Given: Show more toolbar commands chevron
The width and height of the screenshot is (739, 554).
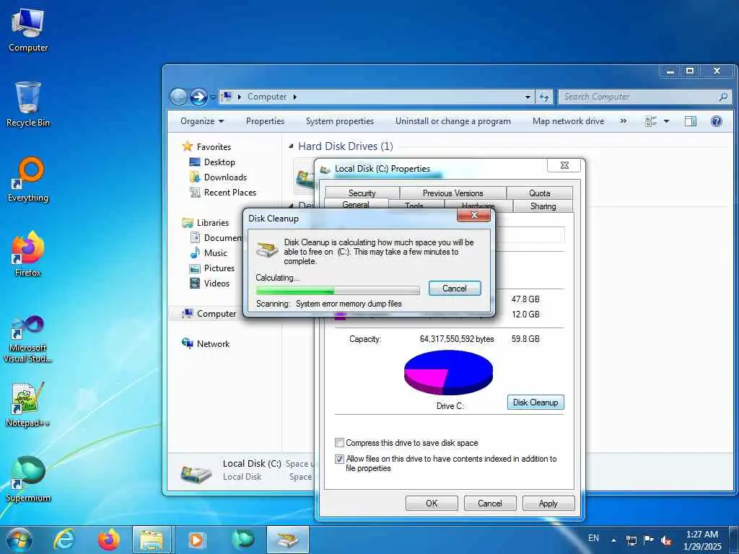Looking at the screenshot, I should 623,121.
